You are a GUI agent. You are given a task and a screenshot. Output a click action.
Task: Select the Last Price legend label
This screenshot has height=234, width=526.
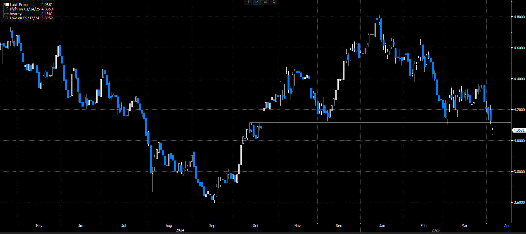click(x=19, y=5)
